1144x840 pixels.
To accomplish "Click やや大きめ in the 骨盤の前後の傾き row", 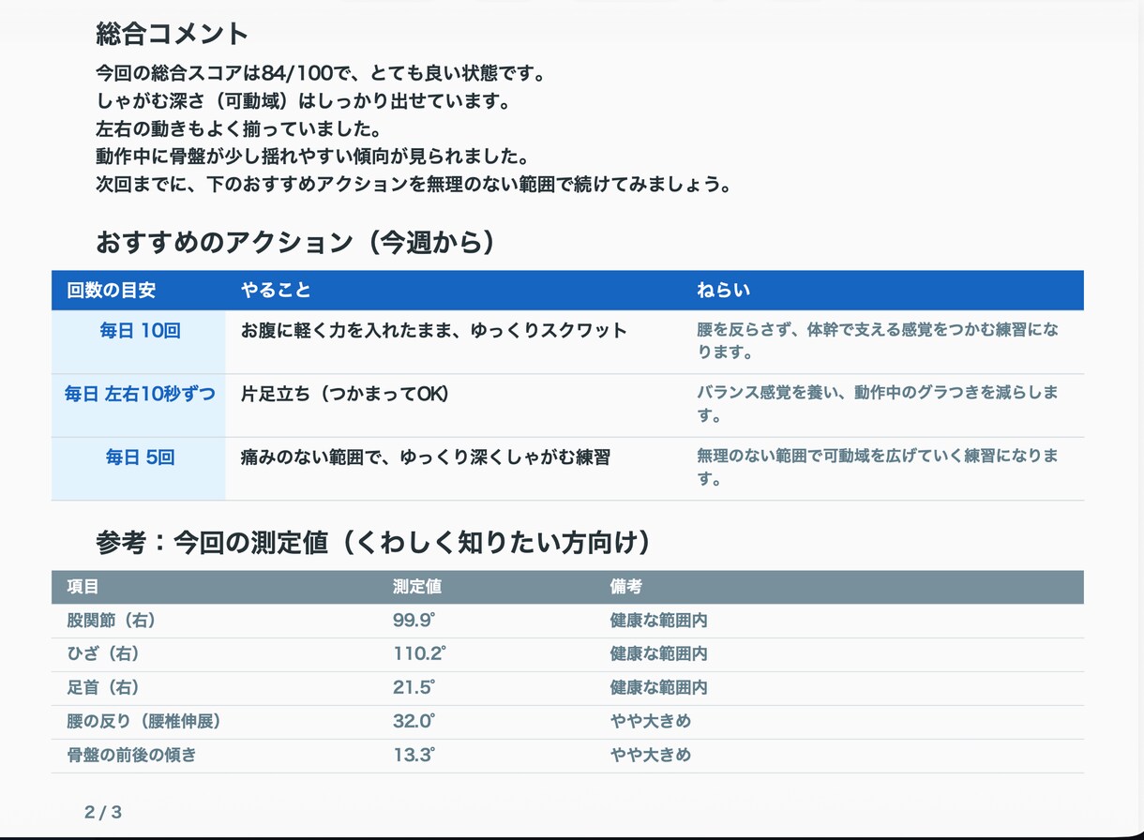I will pyautogui.click(x=651, y=756).
